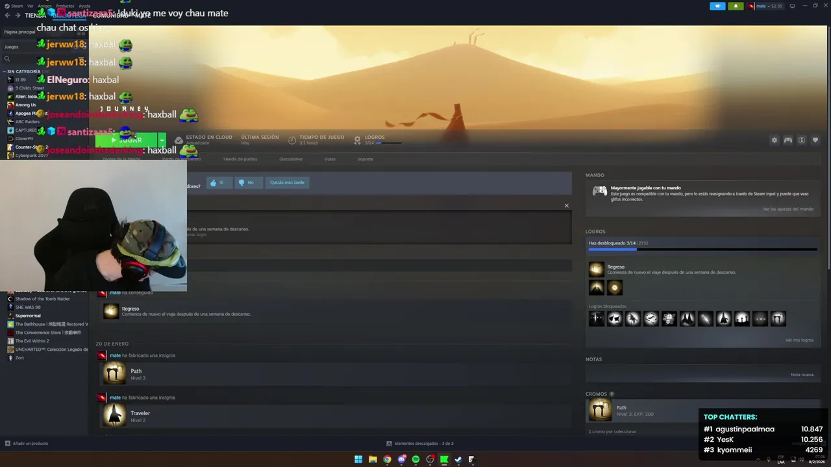Screen dimensions: 831x467
Task: Open game info icon
Action: 802,140
